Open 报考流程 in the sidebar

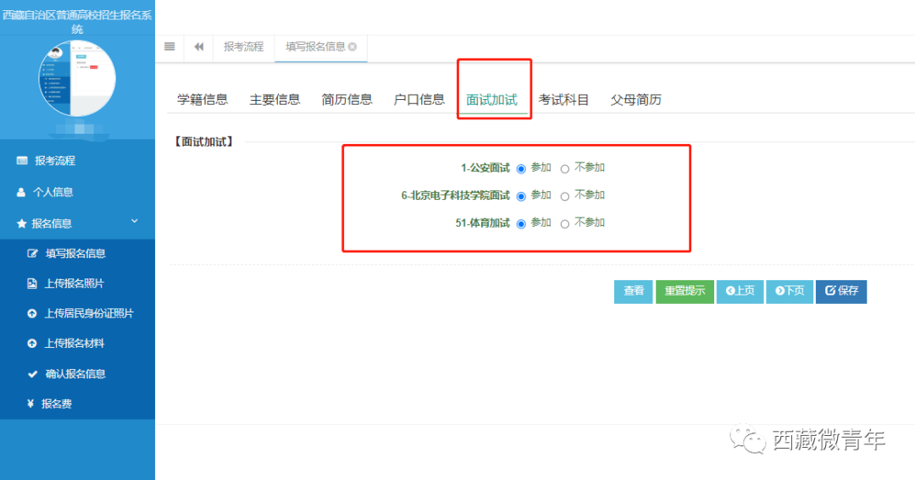click(x=54, y=161)
